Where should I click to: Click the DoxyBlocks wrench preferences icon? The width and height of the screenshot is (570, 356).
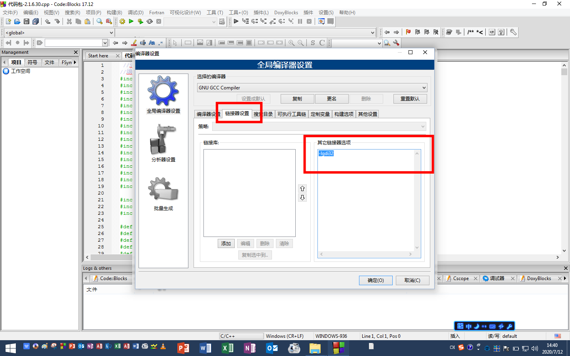513,32
